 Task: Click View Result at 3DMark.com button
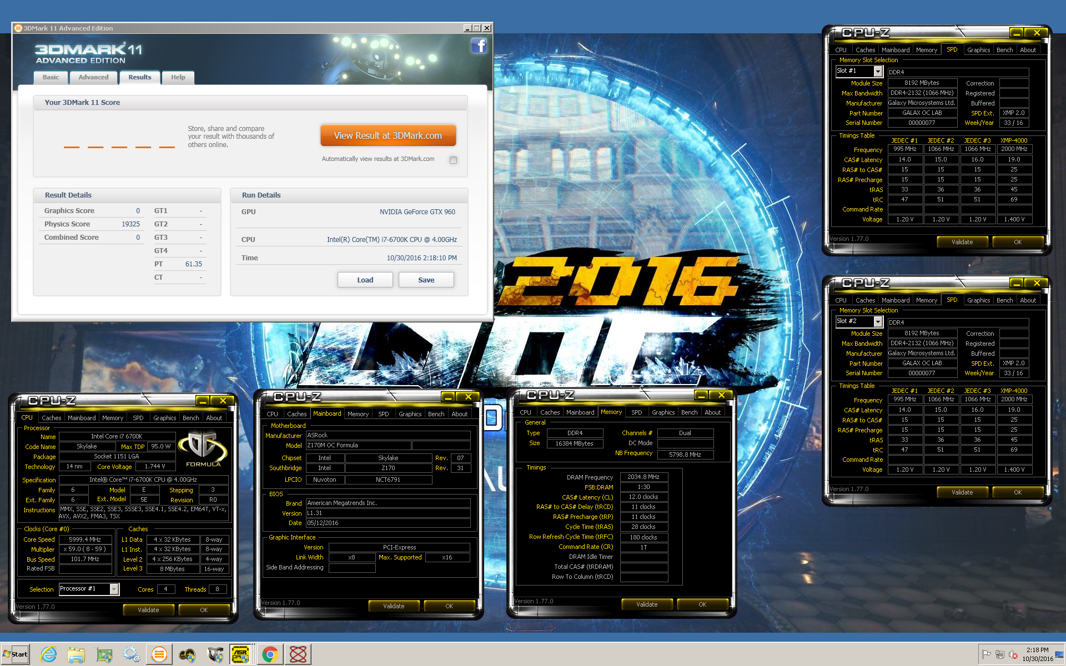[x=388, y=136]
